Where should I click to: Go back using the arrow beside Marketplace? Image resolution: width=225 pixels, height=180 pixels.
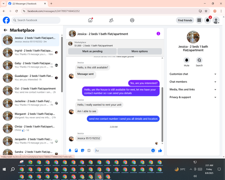pyautogui.click(x=5, y=30)
